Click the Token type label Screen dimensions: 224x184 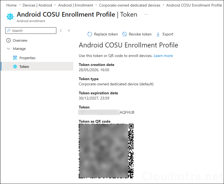89,79
